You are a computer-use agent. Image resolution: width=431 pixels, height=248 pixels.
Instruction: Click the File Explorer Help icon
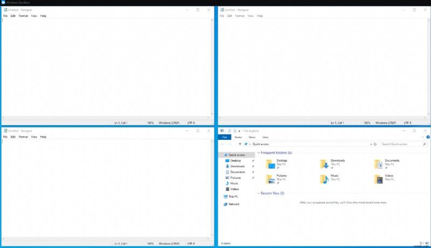428,137
